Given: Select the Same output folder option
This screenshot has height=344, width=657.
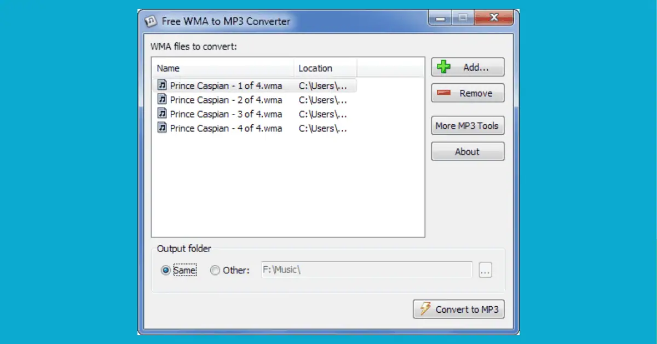Looking at the screenshot, I should [x=165, y=270].
